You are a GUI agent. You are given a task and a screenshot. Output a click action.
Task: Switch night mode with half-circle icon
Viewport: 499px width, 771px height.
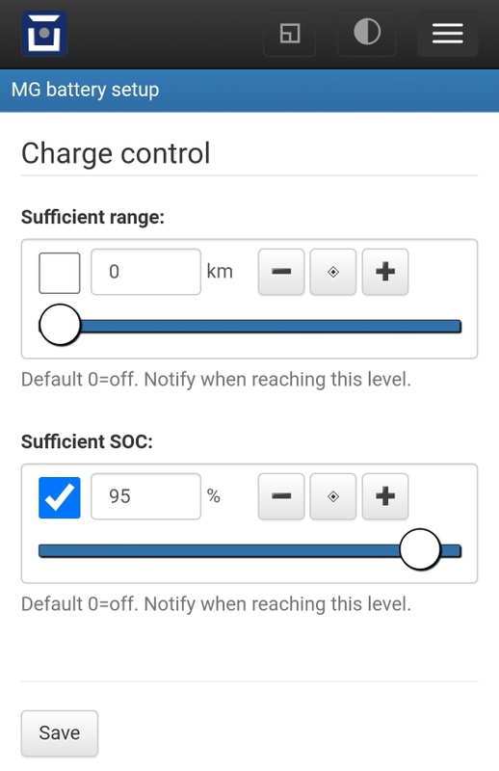[x=367, y=33]
